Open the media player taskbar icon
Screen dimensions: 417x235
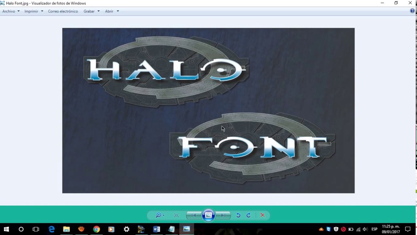click(x=111, y=229)
